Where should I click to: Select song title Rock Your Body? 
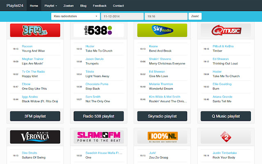[224, 157]
